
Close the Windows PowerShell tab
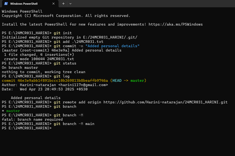click(x=53, y=3)
